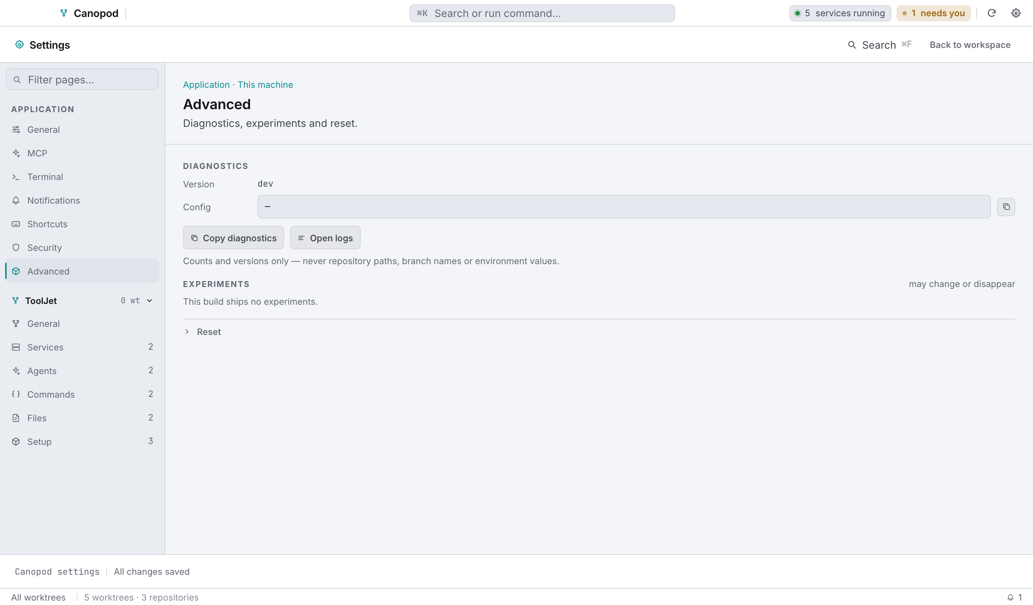Open ToolJet Services page
This screenshot has width=1033, height=605.
coord(82,347)
